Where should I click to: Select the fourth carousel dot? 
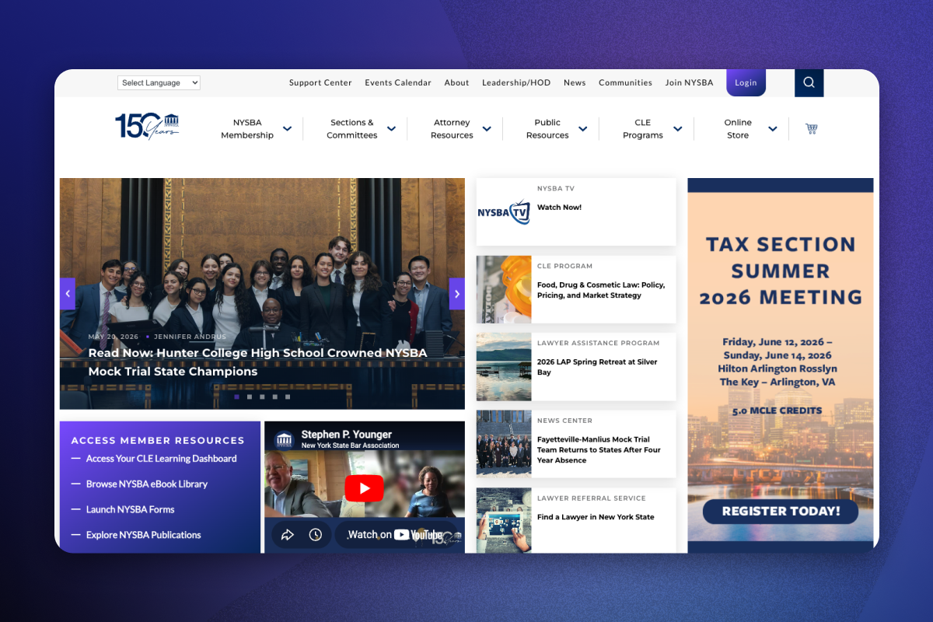click(274, 397)
